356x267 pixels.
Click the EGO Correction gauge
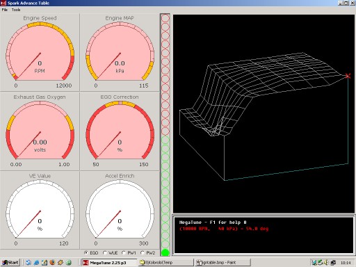pyautogui.click(x=120, y=131)
